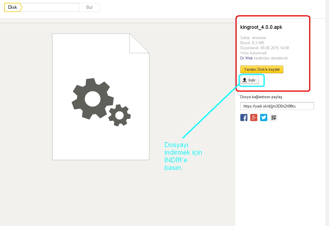Download the file with the İndir button
329x226 pixels.
tap(249, 80)
